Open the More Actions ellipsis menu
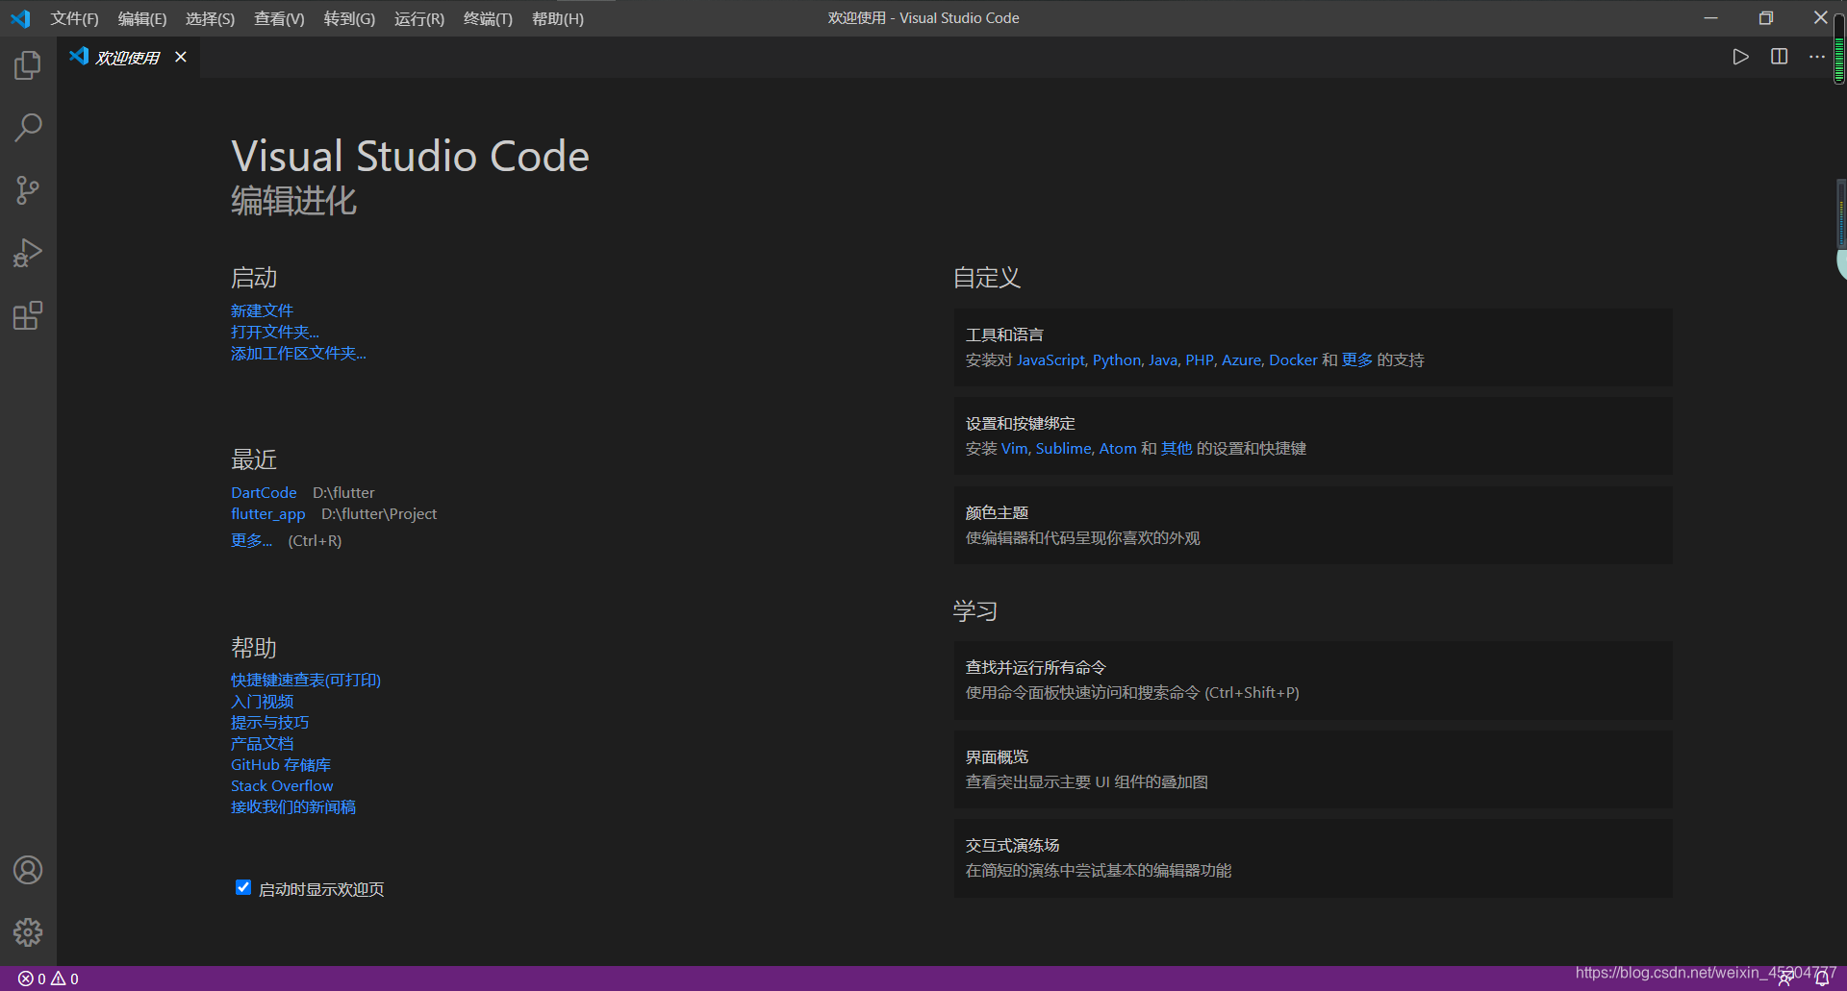This screenshot has width=1847, height=991. (1816, 57)
